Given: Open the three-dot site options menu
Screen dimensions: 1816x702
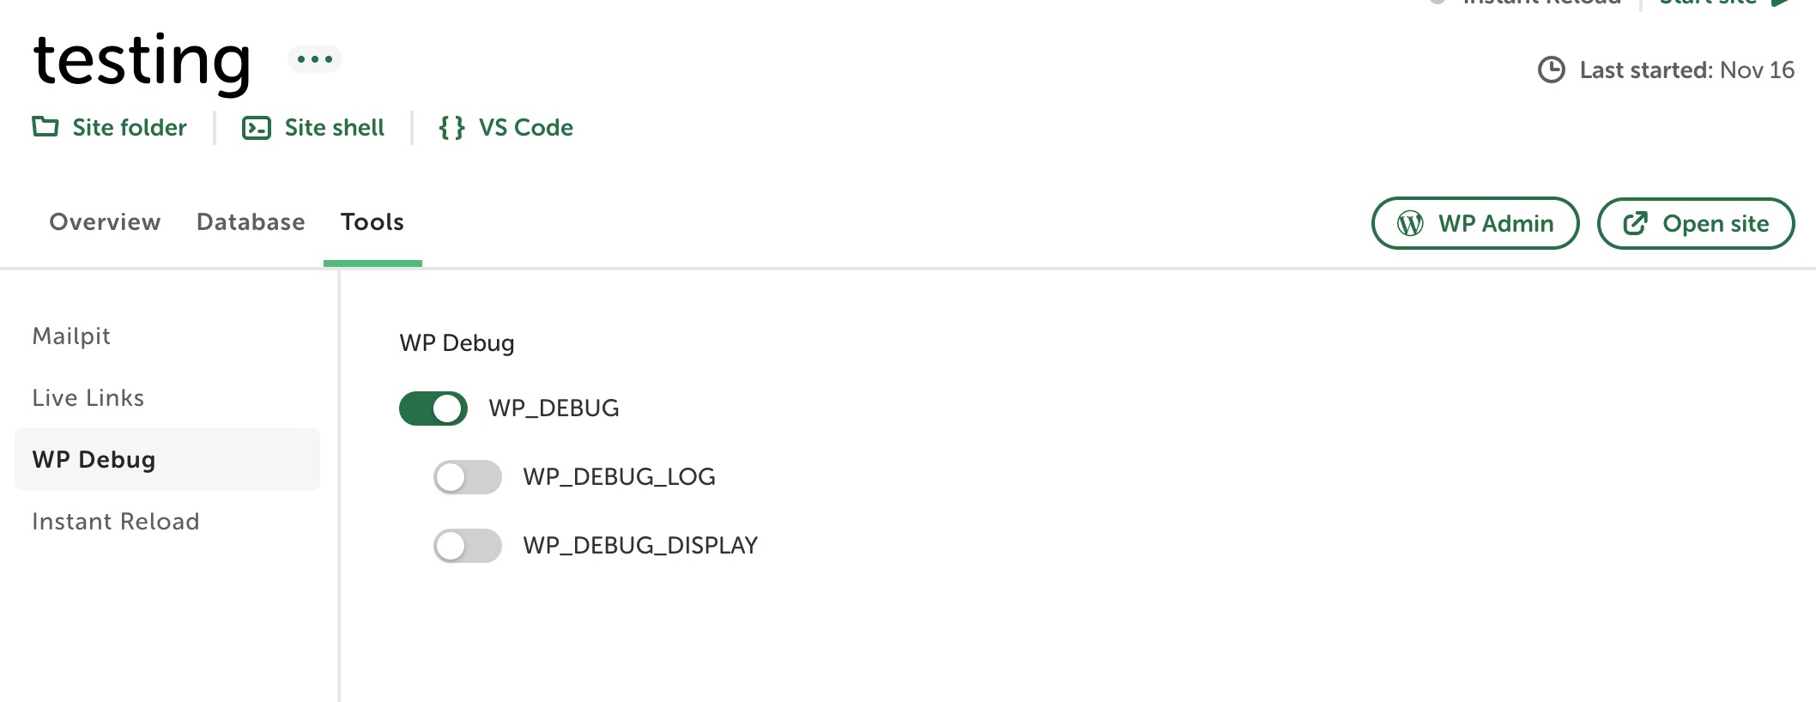Looking at the screenshot, I should [x=314, y=59].
